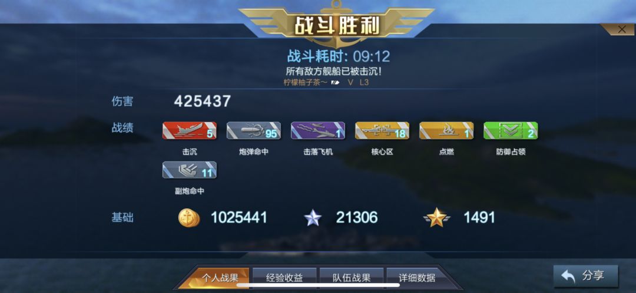This screenshot has height=293, width=636.
Task: Click the player name 柠檬柚子茶~
Action: coord(306,82)
